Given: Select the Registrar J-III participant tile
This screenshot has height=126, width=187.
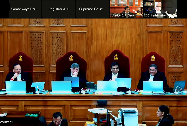Looking at the screenshot, I should 59,9.
